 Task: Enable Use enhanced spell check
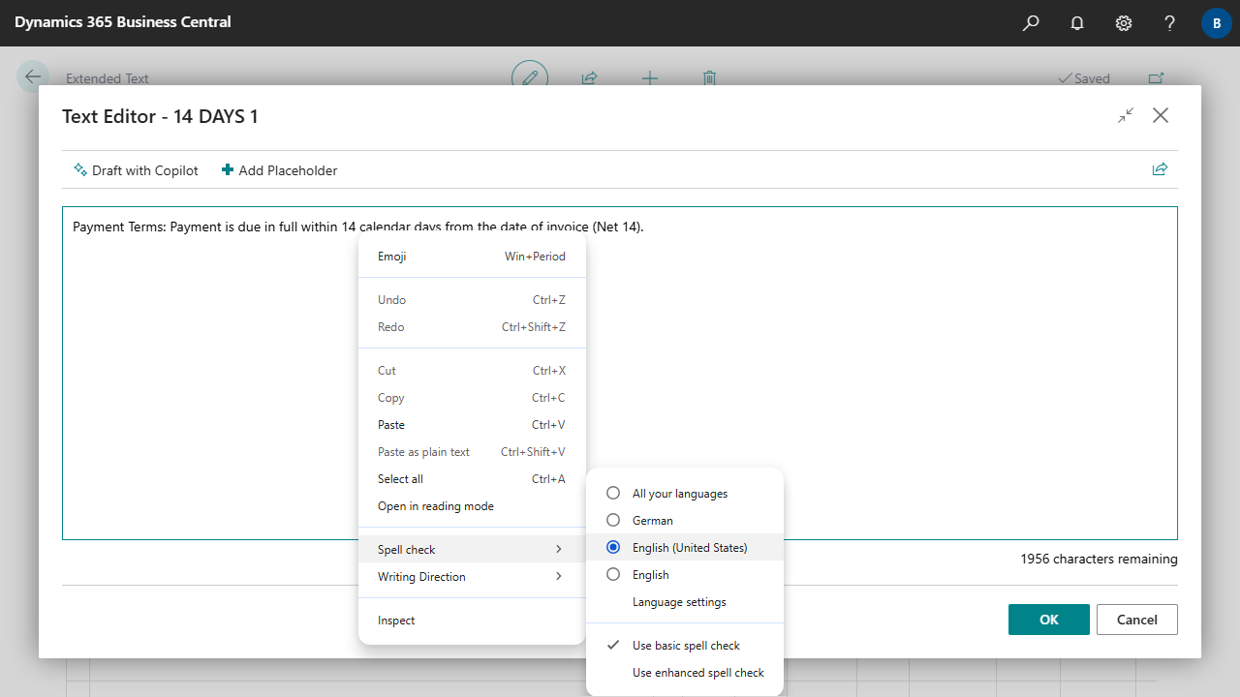click(x=685, y=673)
